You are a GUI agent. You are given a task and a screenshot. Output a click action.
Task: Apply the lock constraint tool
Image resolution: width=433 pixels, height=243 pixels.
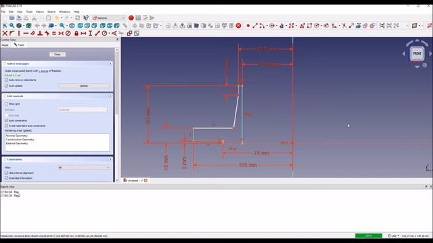pyautogui.click(x=76, y=33)
